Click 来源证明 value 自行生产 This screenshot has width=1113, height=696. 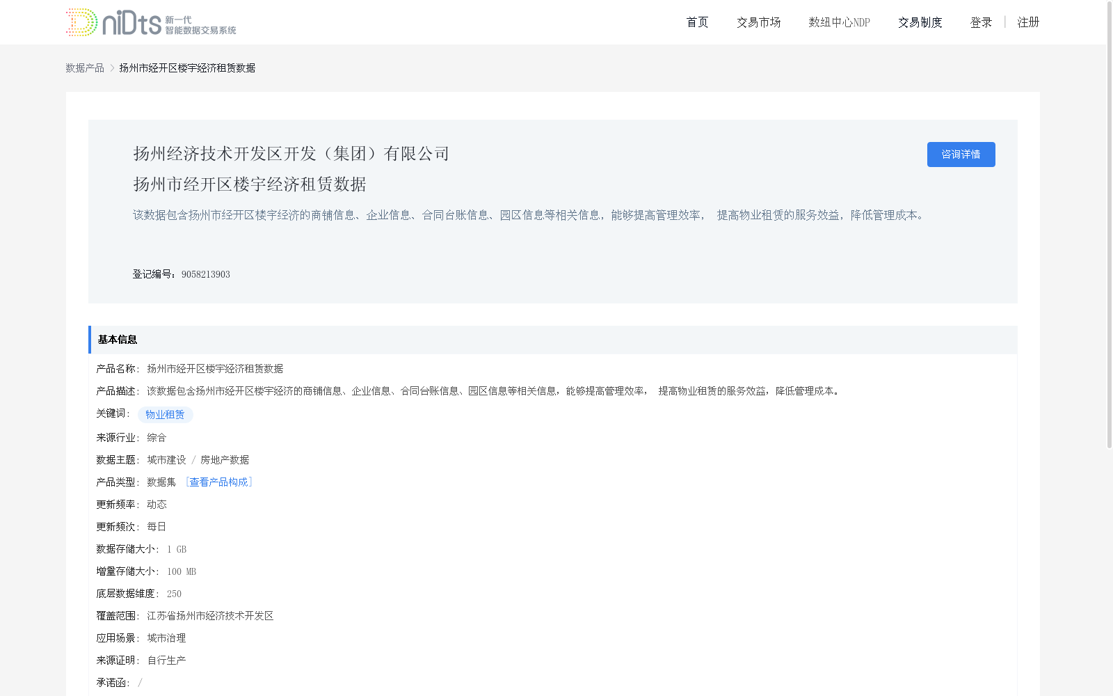click(x=166, y=660)
